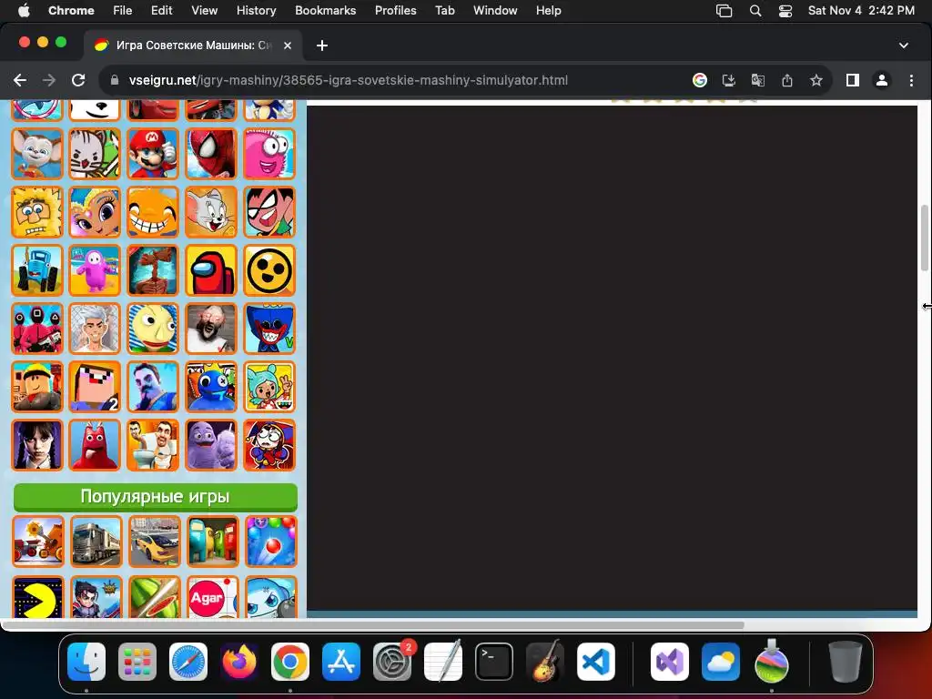The image size is (932, 699).
Task: Open the Tab menu
Action: 444,11
